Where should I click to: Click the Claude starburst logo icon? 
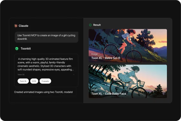tap(16, 26)
